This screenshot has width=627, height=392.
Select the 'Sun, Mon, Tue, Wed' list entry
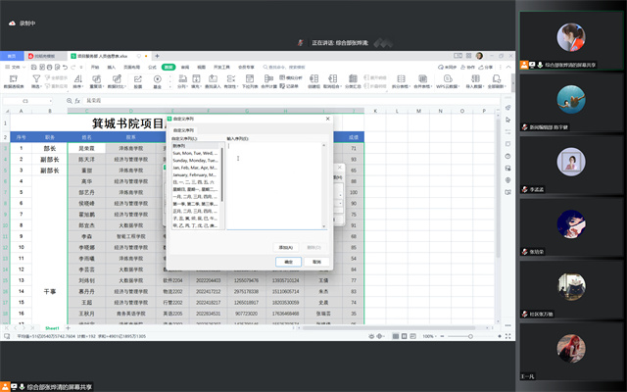point(196,154)
